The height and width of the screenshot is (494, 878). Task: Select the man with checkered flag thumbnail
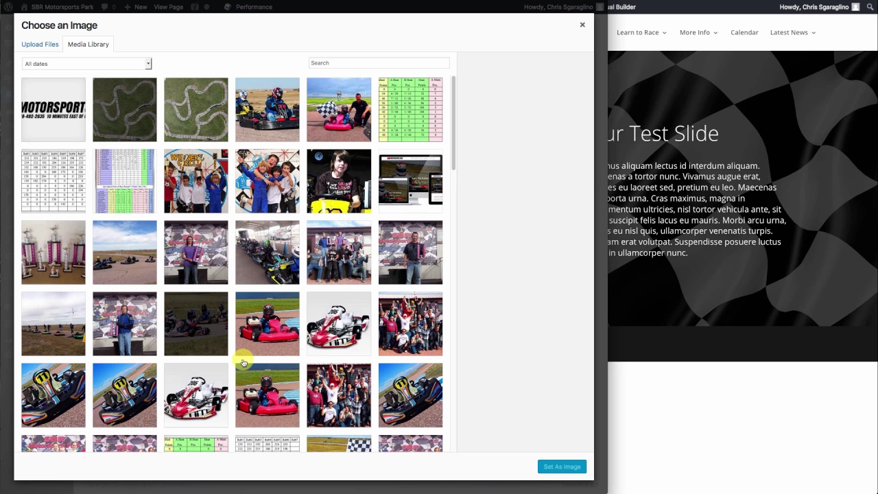339,110
